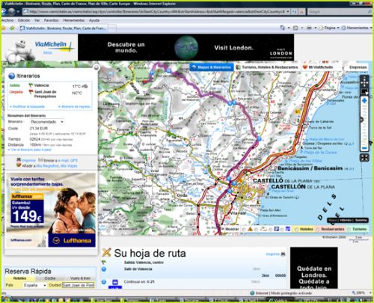
Task: Open the Archivo menu
Action: (7, 20)
